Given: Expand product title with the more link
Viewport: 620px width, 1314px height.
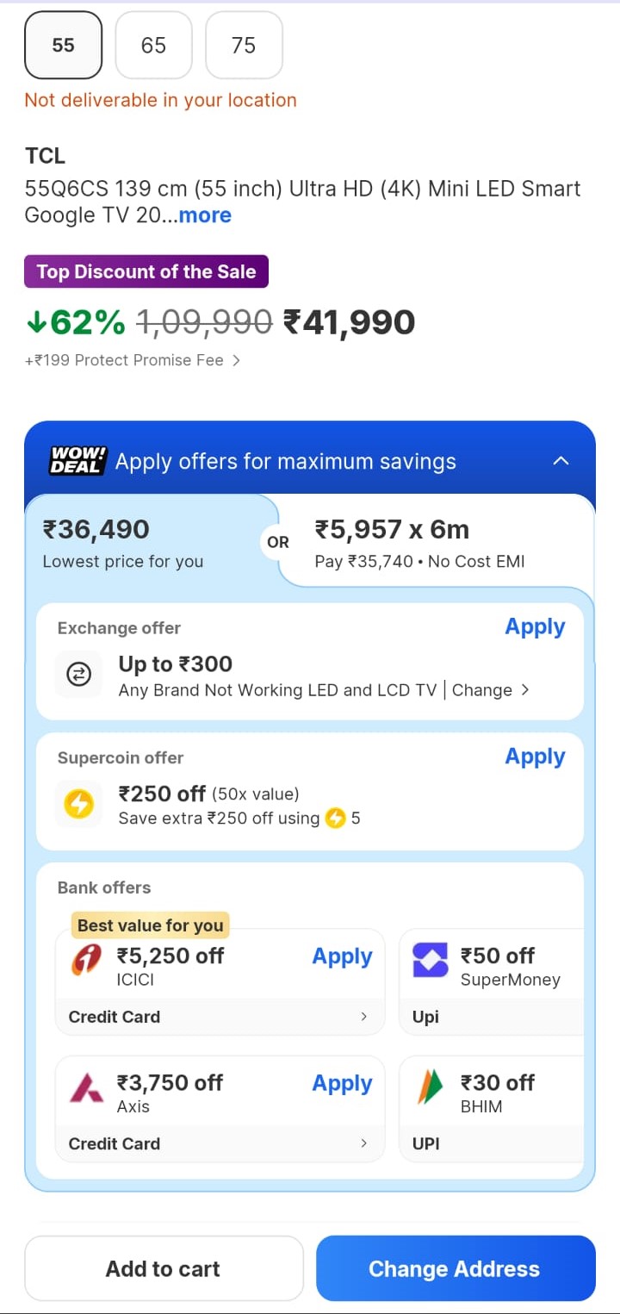Looking at the screenshot, I should point(205,215).
